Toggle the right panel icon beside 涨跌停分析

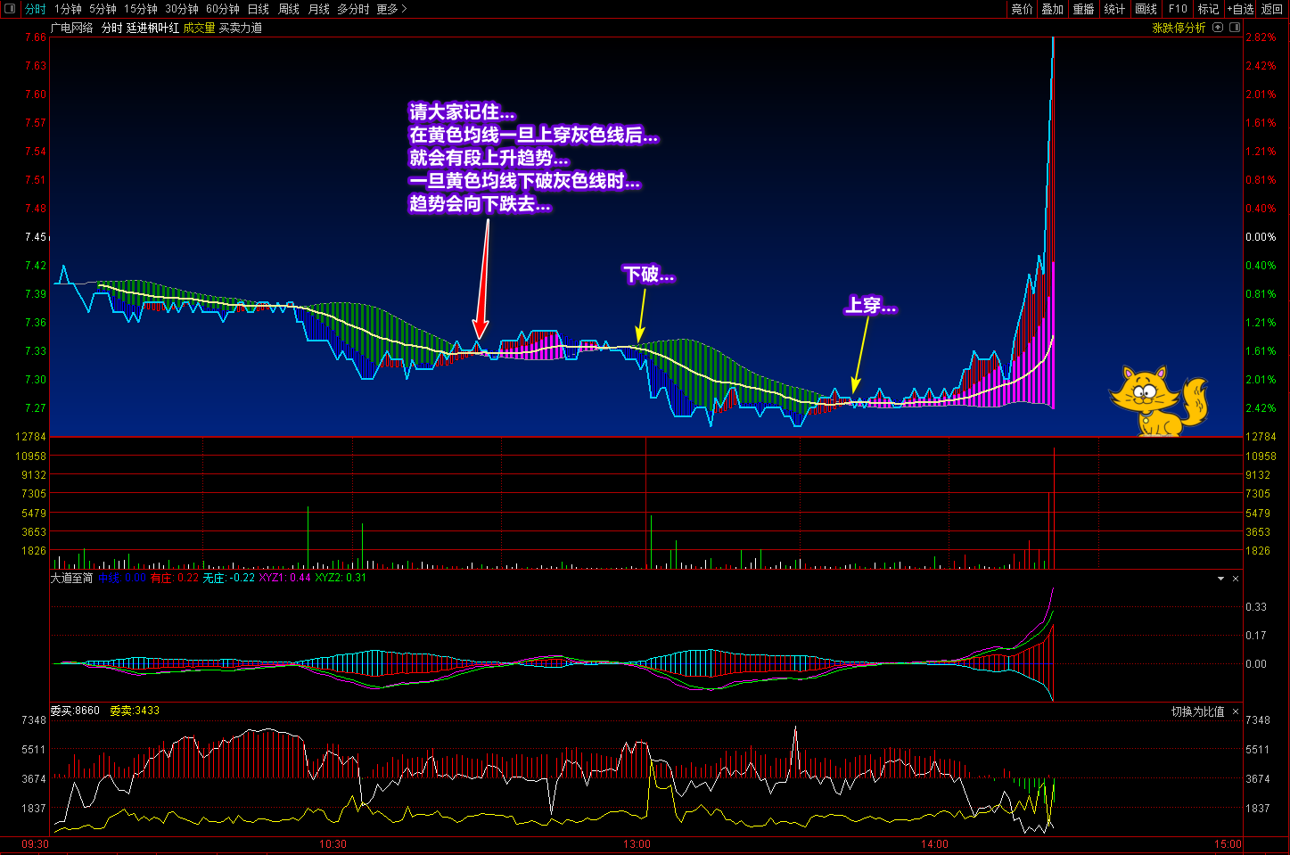pyautogui.click(x=1235, y=28)
